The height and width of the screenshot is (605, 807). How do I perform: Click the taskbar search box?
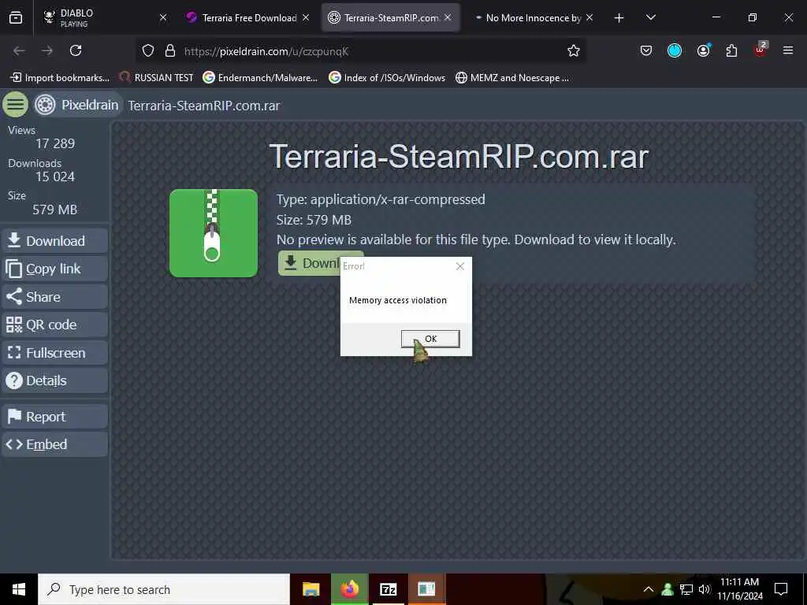point(164,589)
